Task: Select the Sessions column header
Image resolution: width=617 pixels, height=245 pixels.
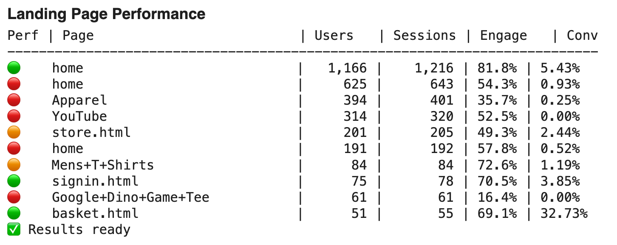Action: point(424,36)
